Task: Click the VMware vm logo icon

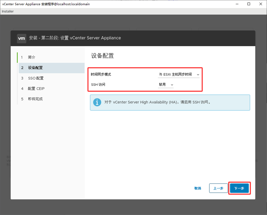Action: [x=22, y=38]
